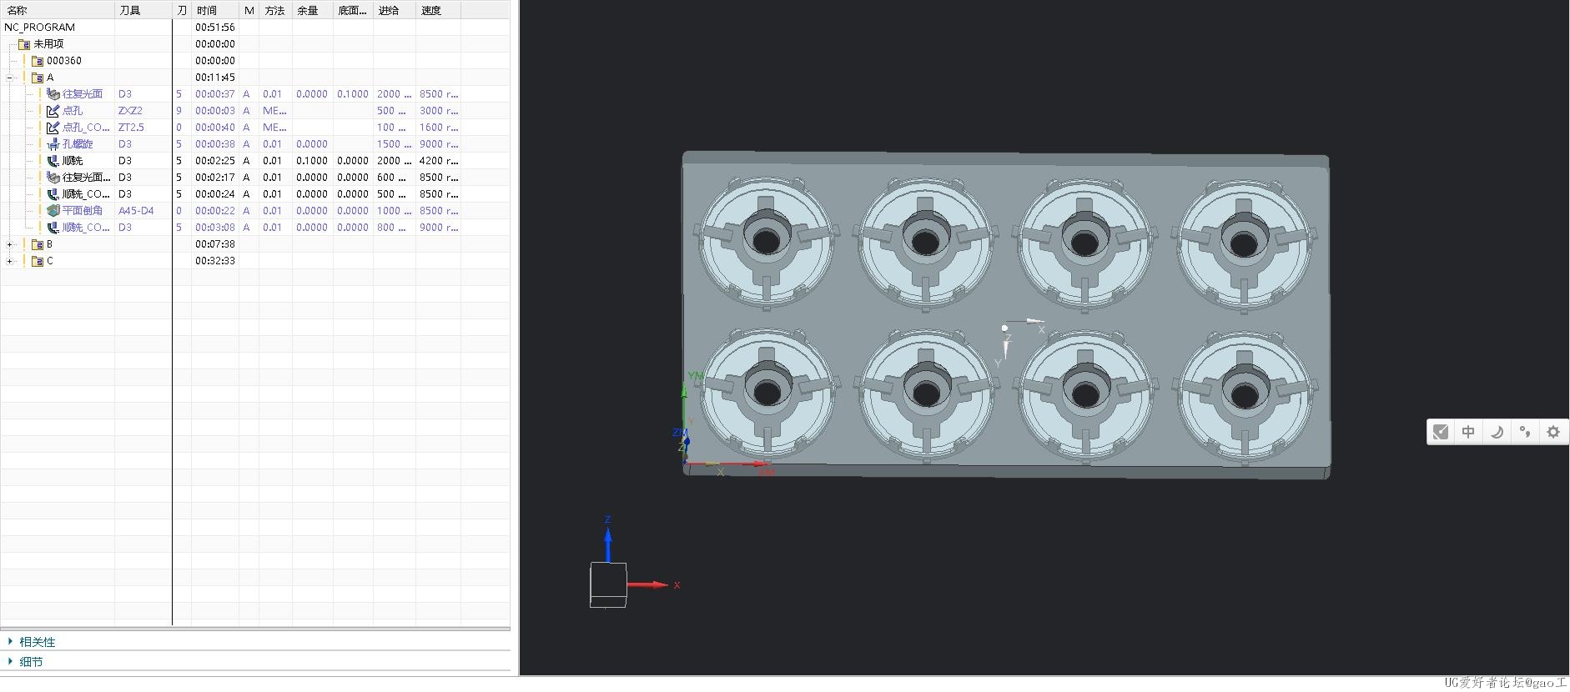Screen dimensions: 1570x692
Task: Click the 1500 ... feed cell of 孔螺旋
Action: 394,144
